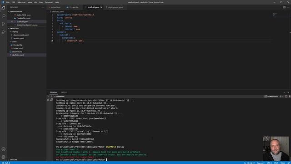Close the terminal panel

pyautogui.click(x=288, y=92)
